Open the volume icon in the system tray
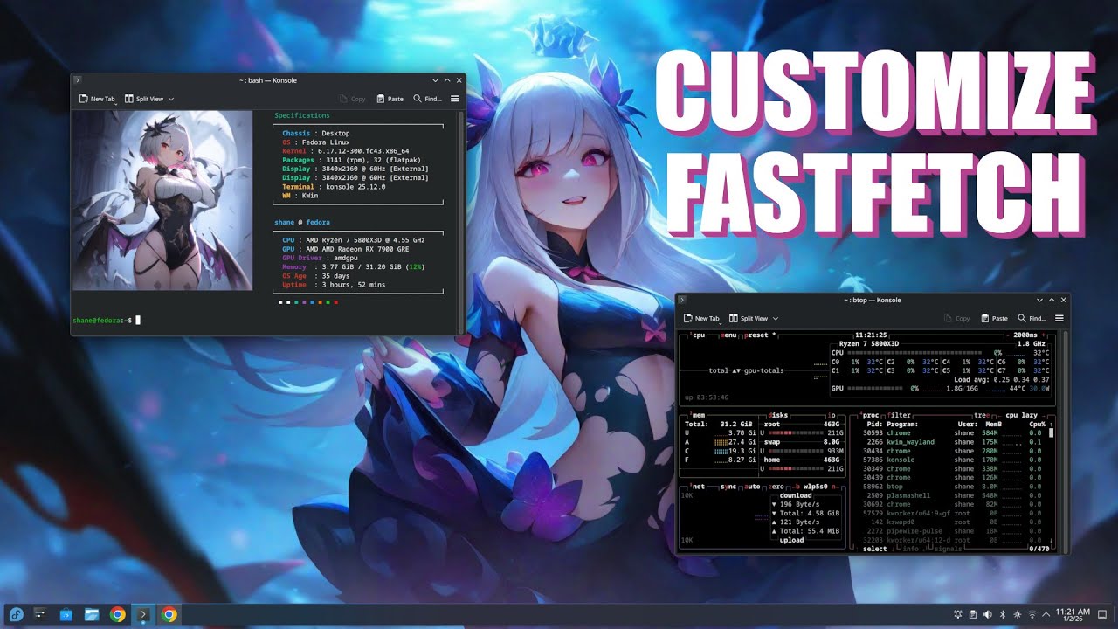This screenshot has height=629, width=1118. [988, 615]
